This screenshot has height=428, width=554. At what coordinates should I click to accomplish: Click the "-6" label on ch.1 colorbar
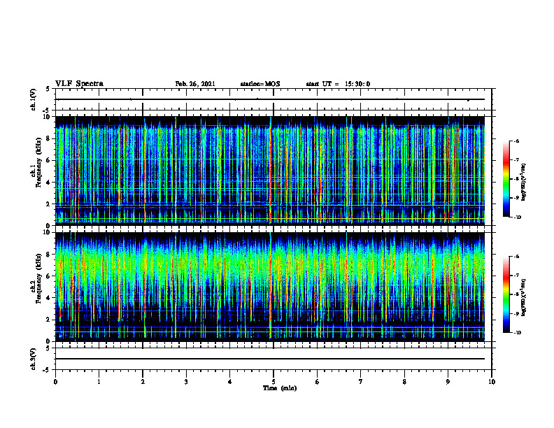click(x=517, y=141)
